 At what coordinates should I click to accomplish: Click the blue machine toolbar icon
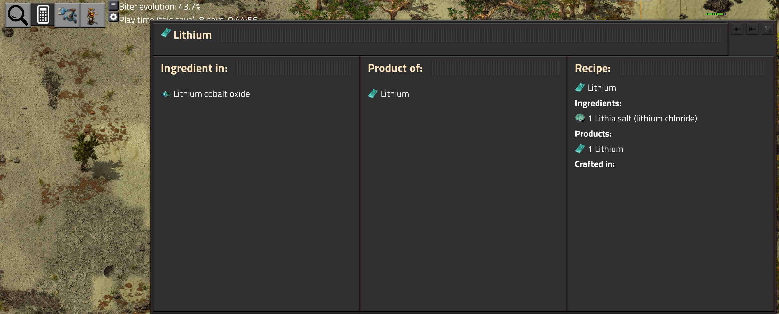point(68,14)
